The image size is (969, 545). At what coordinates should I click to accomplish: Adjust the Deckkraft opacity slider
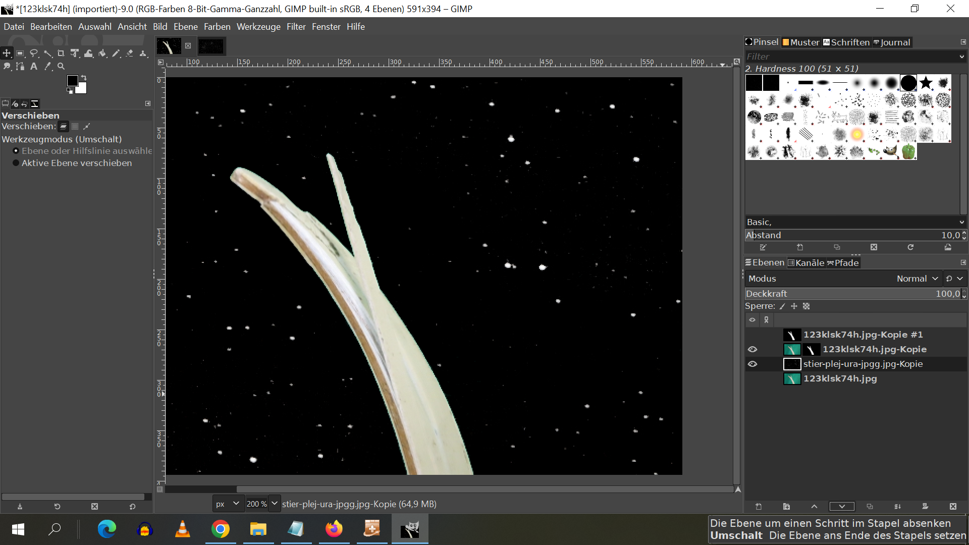click(852, 294)
